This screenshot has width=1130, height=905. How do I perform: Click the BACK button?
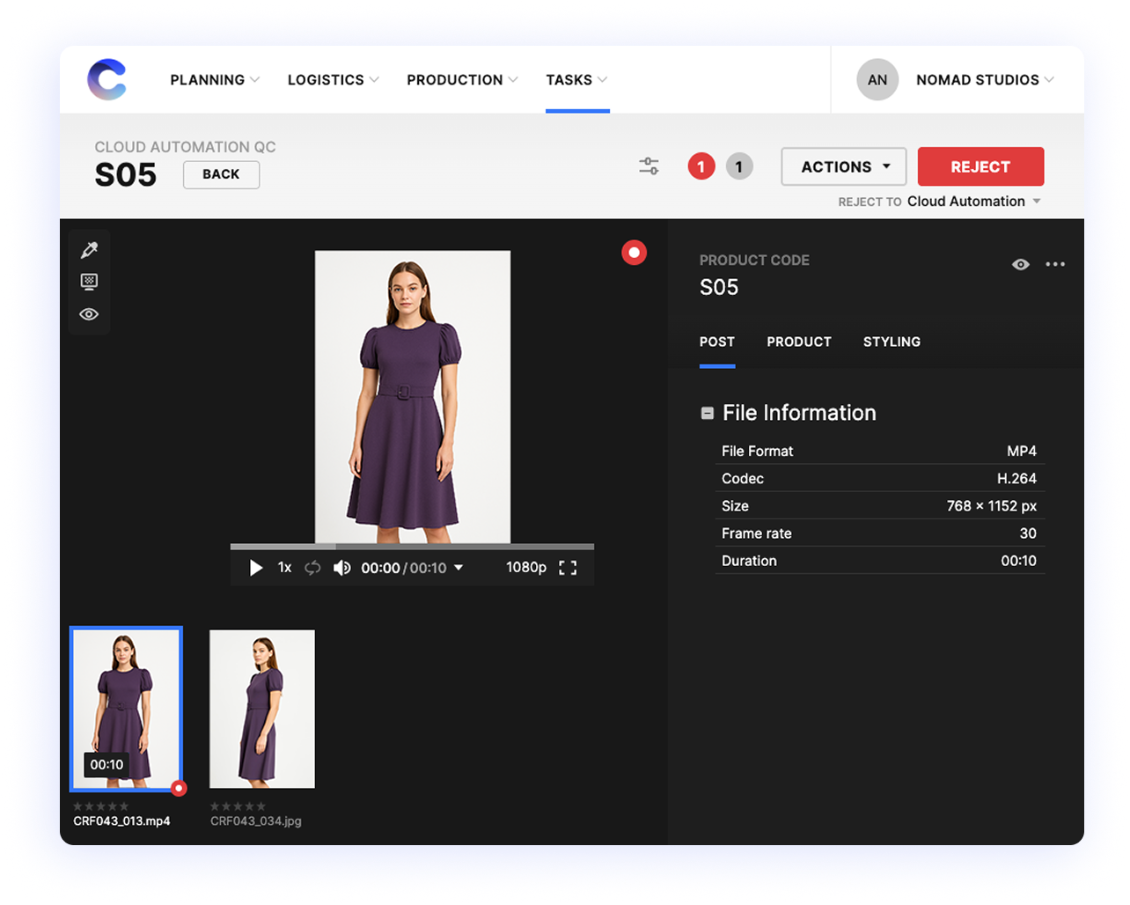pyautogui.click(x=221, y=174)
